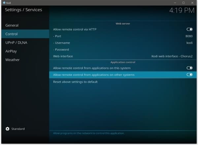Image resolution: width=198 pixels, height=145 pixels.
Task: Close the Kodi window
Action: click(192, 3)
